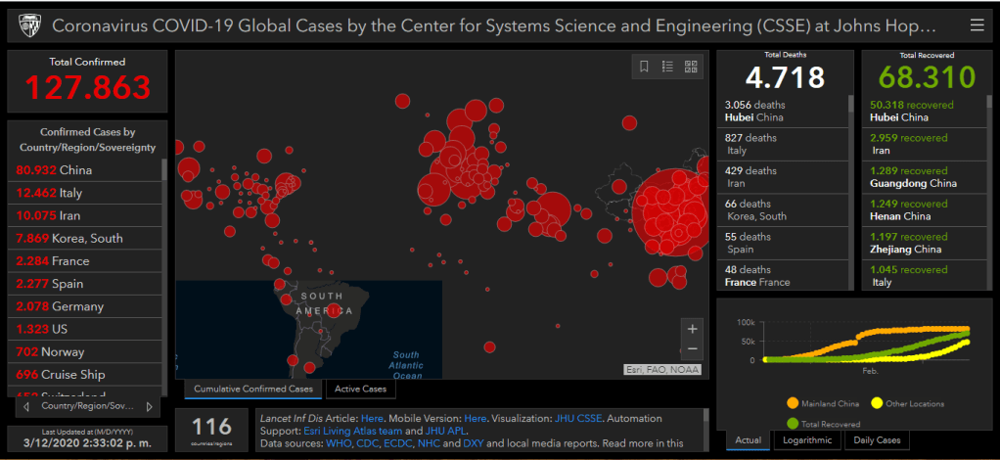Viewport: 1000px width, 460px height.
Task: Switch to Active Cases map tab
Action: click(361, 390)
